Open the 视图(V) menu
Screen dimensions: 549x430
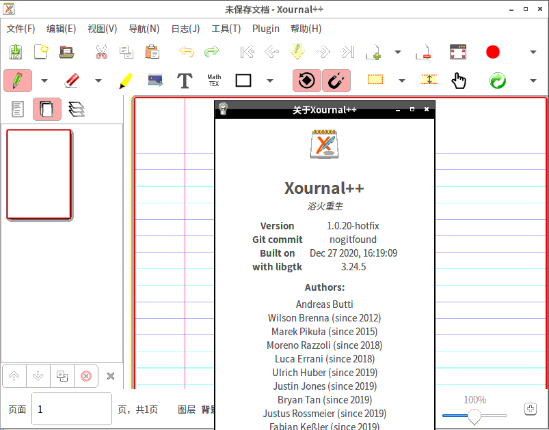click(x=103, y=29)
